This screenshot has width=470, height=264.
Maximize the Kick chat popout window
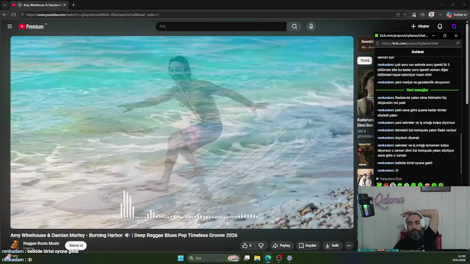point(445,36)
